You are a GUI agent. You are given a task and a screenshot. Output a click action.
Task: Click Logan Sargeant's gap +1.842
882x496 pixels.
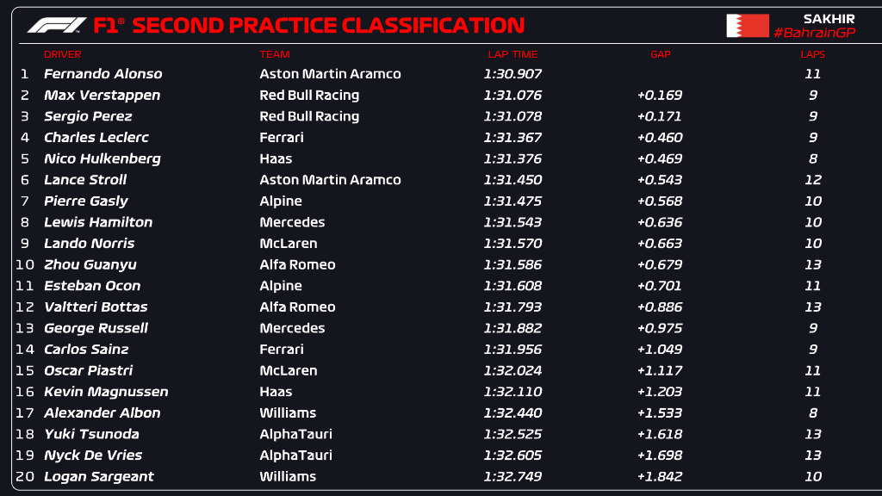[x=660, y=476]
